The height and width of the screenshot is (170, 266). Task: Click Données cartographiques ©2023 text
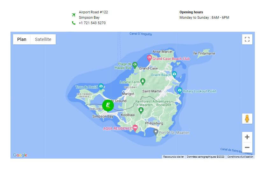pyautogui.click(x=206, y=157)
